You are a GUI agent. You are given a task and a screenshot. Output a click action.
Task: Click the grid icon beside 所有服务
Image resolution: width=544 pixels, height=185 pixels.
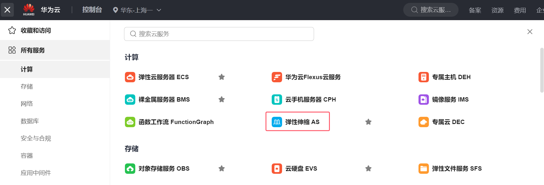point(12,50)
